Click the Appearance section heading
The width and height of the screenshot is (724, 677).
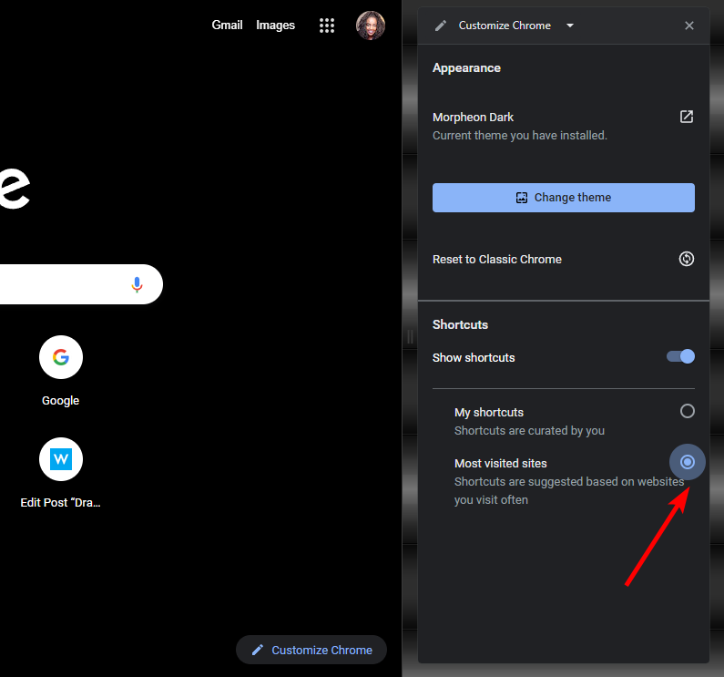tap(466, 68)
